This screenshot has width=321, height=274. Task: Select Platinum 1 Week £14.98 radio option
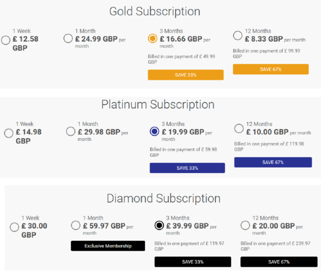pos(9,133)
